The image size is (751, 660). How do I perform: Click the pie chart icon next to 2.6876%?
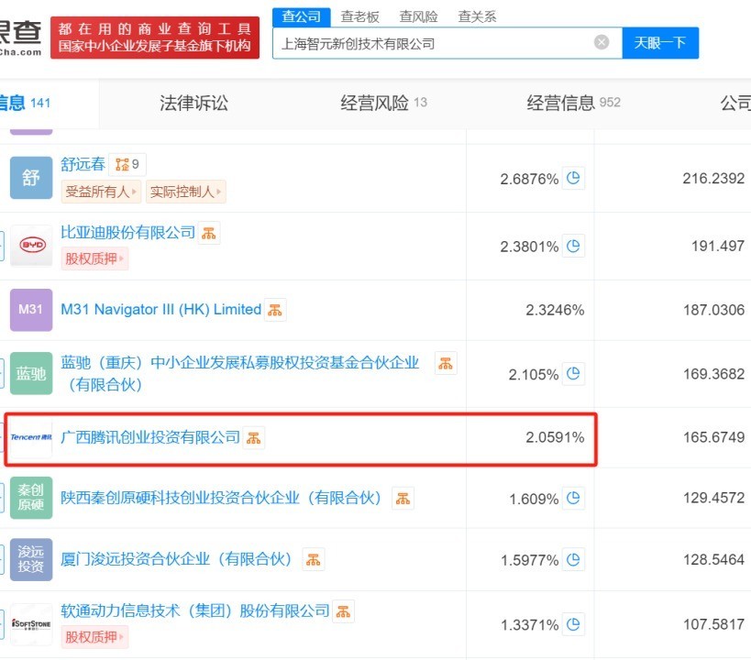tap(574, 179)
